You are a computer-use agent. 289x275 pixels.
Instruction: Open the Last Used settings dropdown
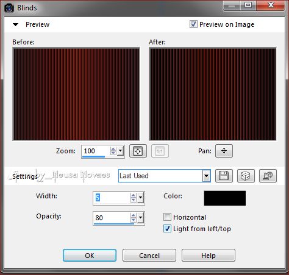click(206, 176)
